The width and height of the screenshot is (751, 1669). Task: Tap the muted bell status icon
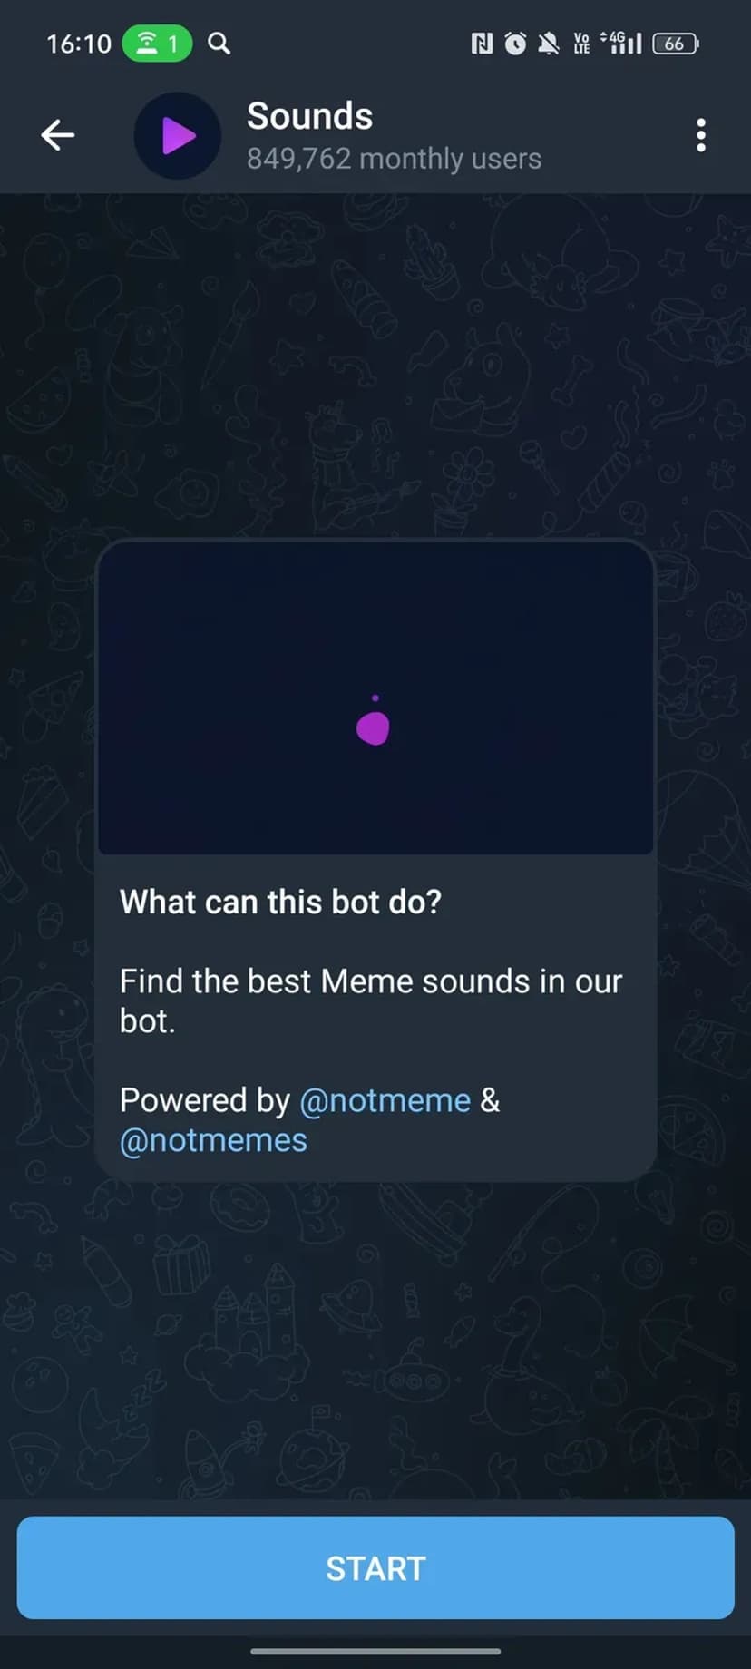(548, 44)
